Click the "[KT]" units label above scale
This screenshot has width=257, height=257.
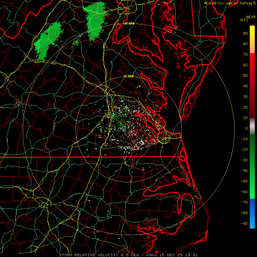244,20
